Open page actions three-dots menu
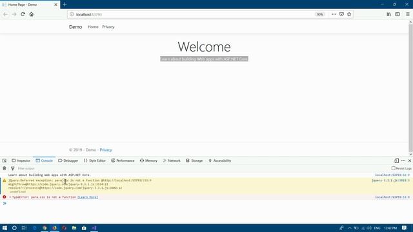Viewport: 413px width, 232px height. tap(334, 14)
